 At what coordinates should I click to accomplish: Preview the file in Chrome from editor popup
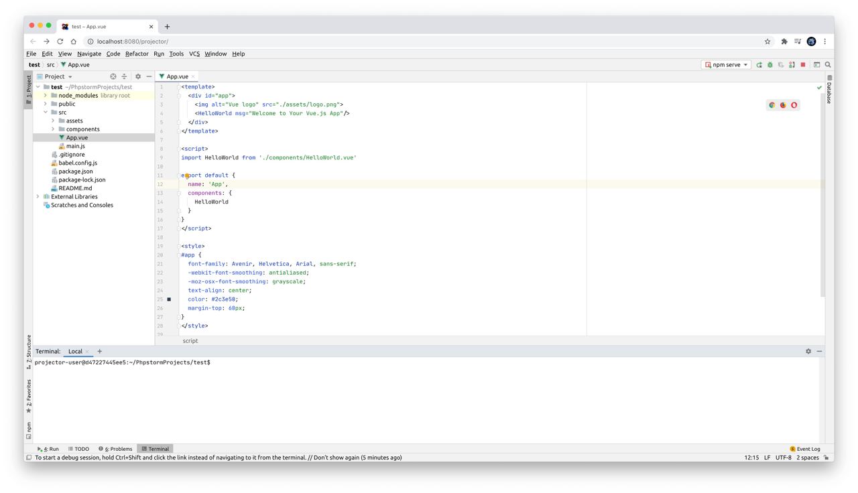coord(772,105)
